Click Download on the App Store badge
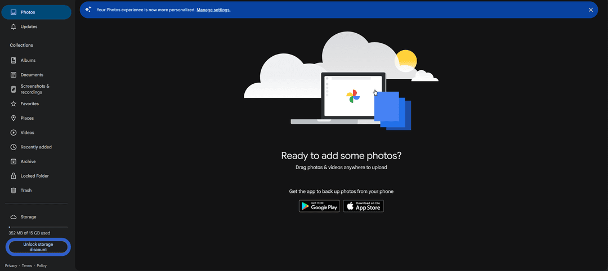Image resolution: width=608 pixels, height=271 pixels. pyautogui.click(x=363, y=206)
